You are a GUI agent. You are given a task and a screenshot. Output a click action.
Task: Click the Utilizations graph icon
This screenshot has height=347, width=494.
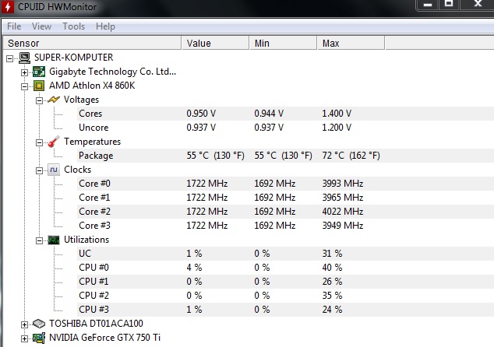pyautogui.click(x=54, y=240)
